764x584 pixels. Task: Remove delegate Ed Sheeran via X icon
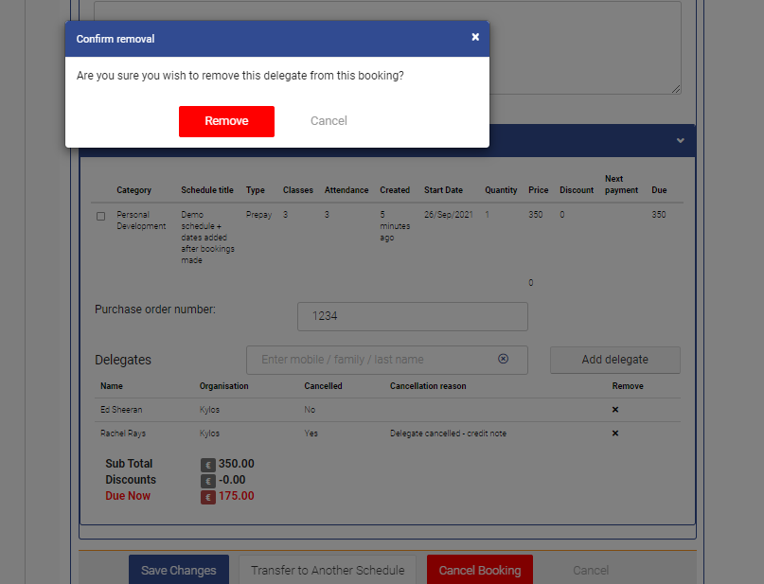point(614,410)
